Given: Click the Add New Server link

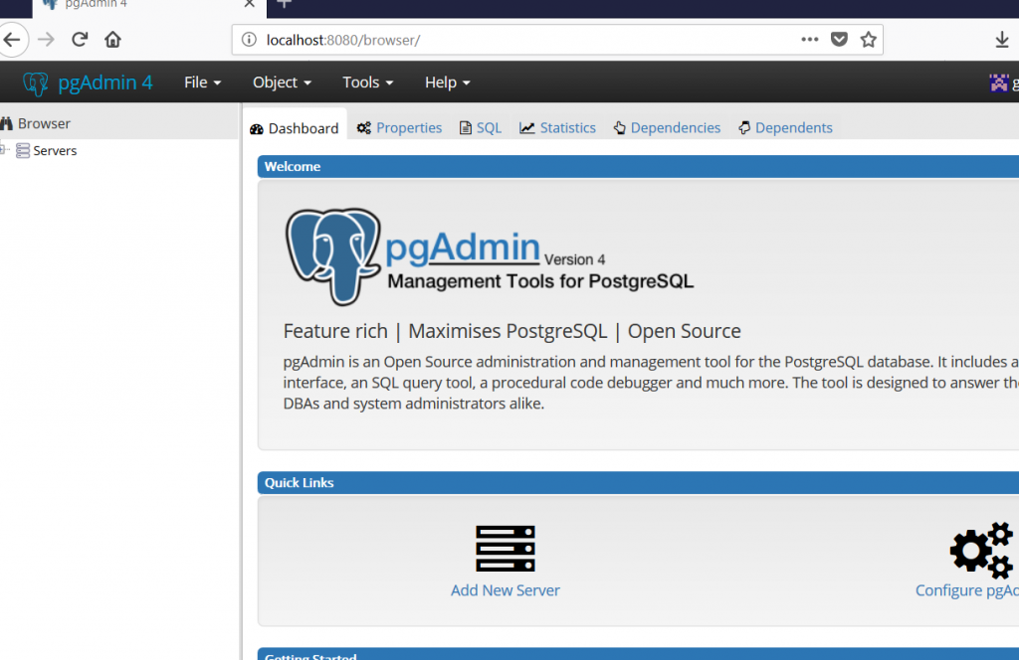Looking at the screenshot, I should [505, 589].
